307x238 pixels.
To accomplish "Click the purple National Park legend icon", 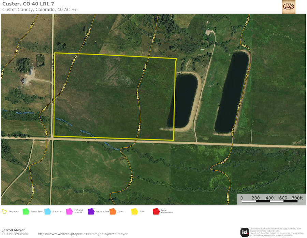I will coord(91,211).
